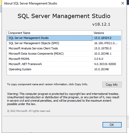Select the SQL Server Management Studio row

click(64, 38)
